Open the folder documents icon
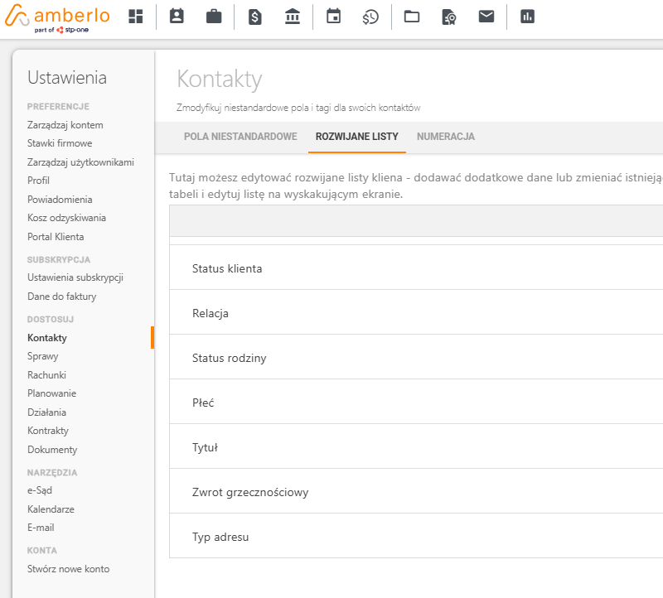Image resolution: width=663 pixels, height=598 pixels. [x=412, y=17]
